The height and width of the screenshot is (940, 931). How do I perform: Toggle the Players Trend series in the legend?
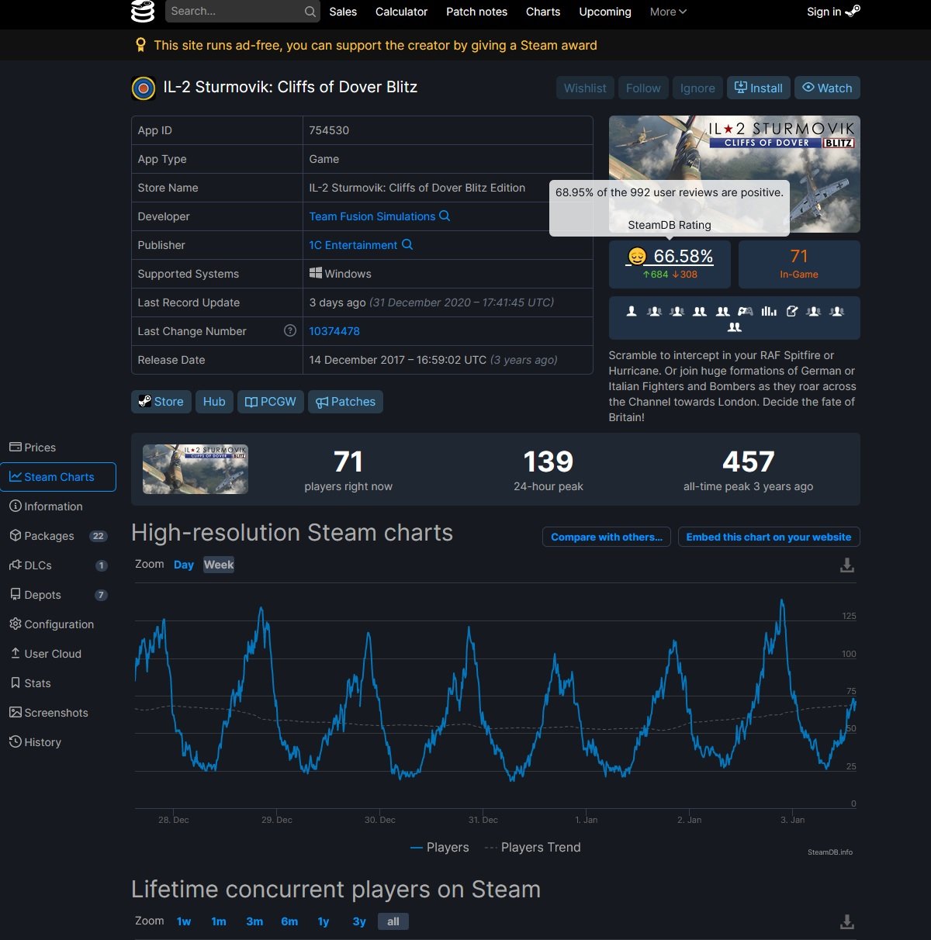[x=532, y=847]
